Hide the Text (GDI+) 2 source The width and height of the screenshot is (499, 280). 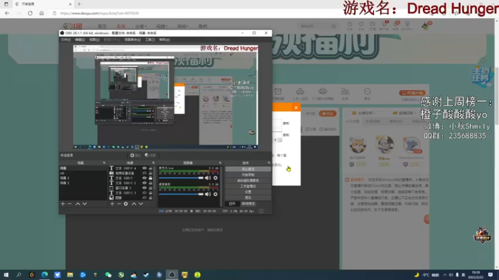pyautogui.click(x=145, y=183)
